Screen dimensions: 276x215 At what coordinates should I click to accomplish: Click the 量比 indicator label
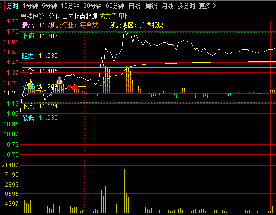click(x=125, y=16)
